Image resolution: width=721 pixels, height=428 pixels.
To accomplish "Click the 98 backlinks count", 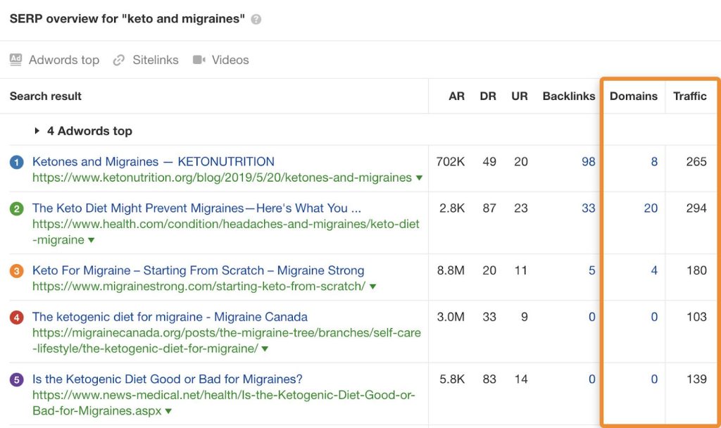I will pyautogui.click(x=588, y=162).
